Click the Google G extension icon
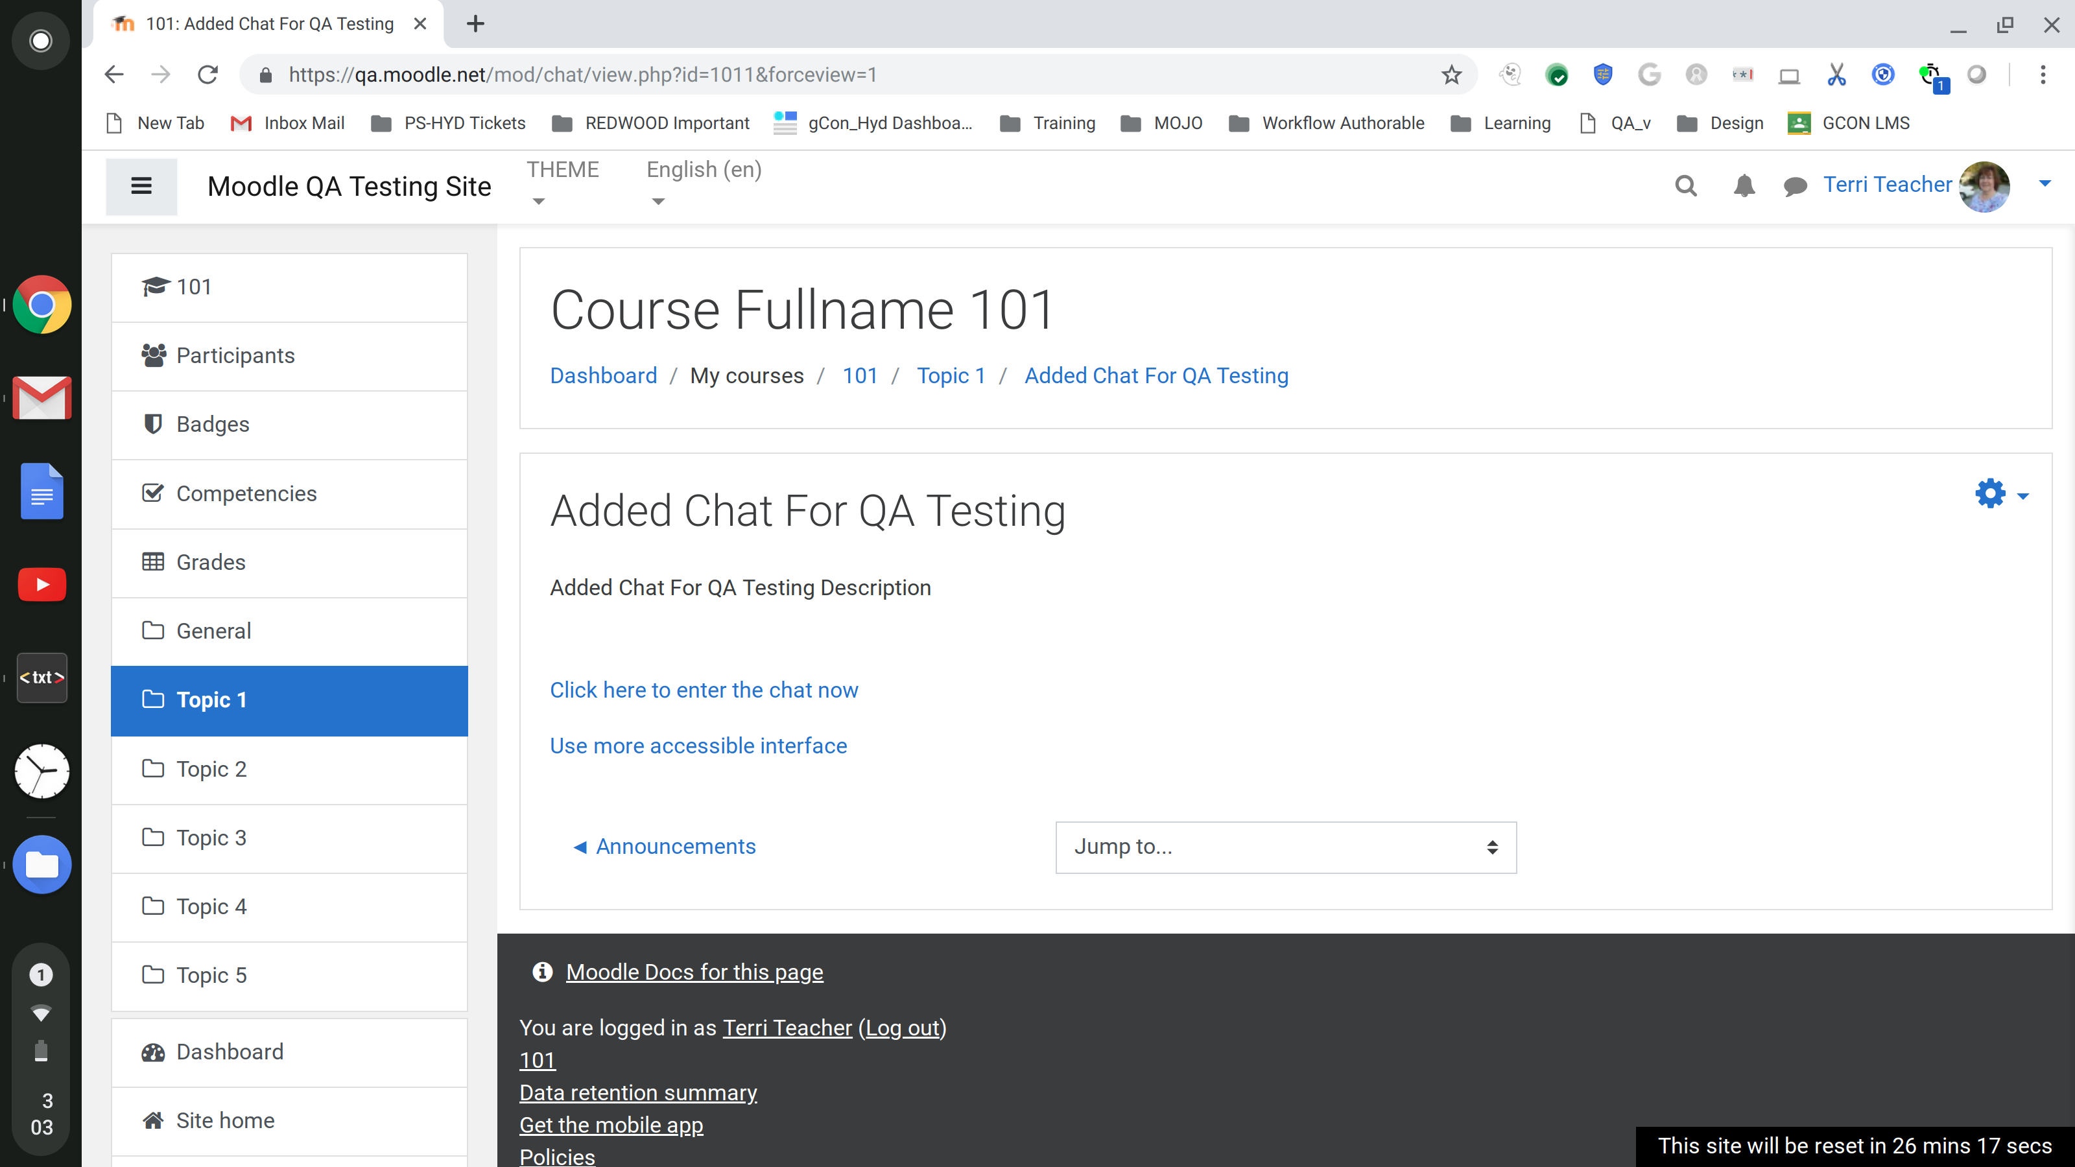The image size is (2075, 1167). click(1649, 75)
